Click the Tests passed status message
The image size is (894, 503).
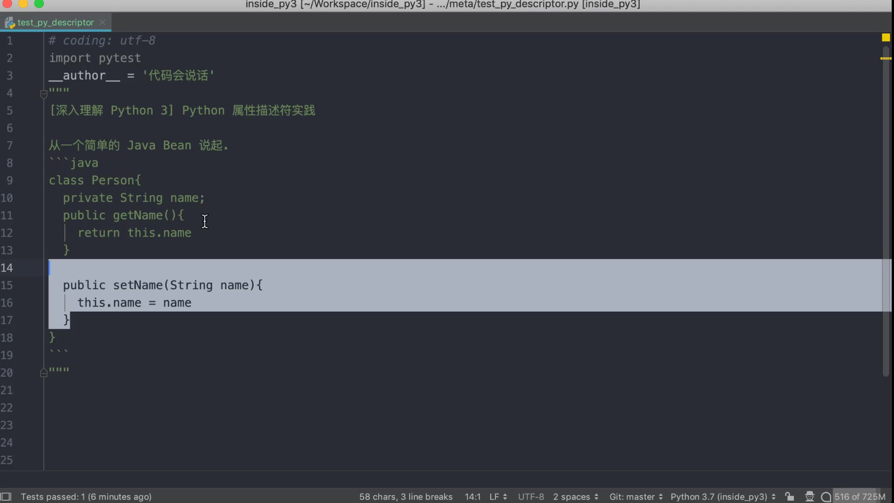tap(86, 496)
